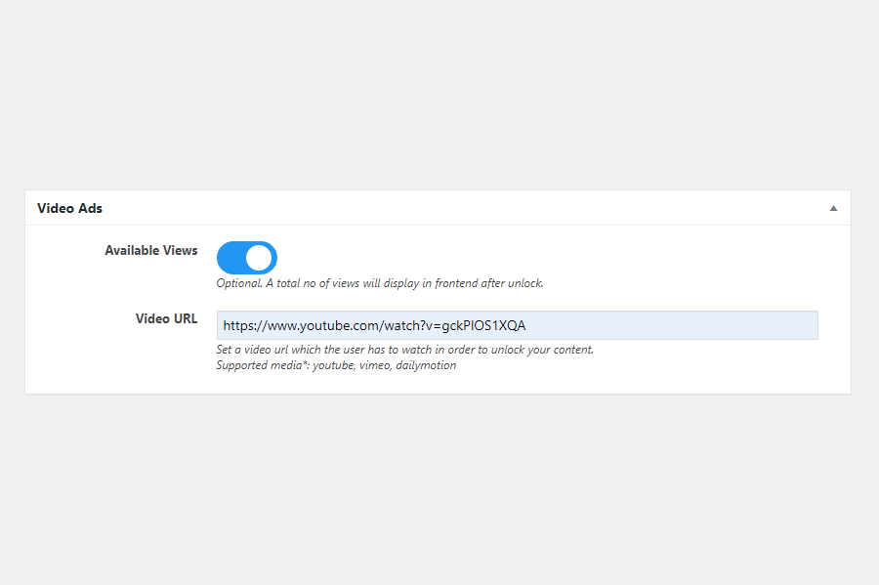
Task: Click empty area right of URL text
Action: (x=673, y=325)
